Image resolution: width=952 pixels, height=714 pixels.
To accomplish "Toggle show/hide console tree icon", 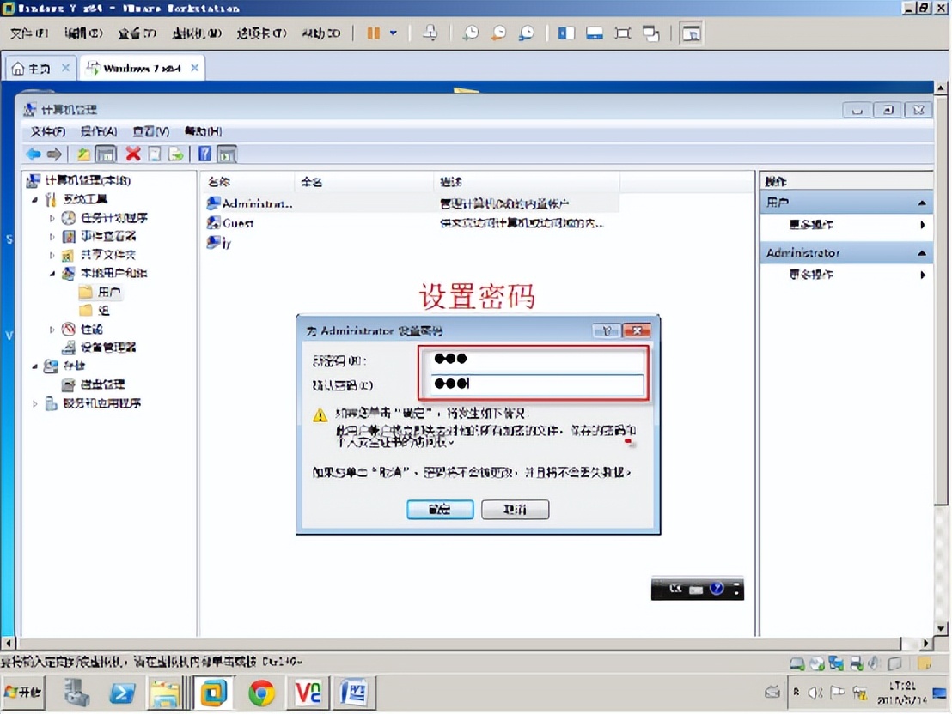I will tap(106, 154).
